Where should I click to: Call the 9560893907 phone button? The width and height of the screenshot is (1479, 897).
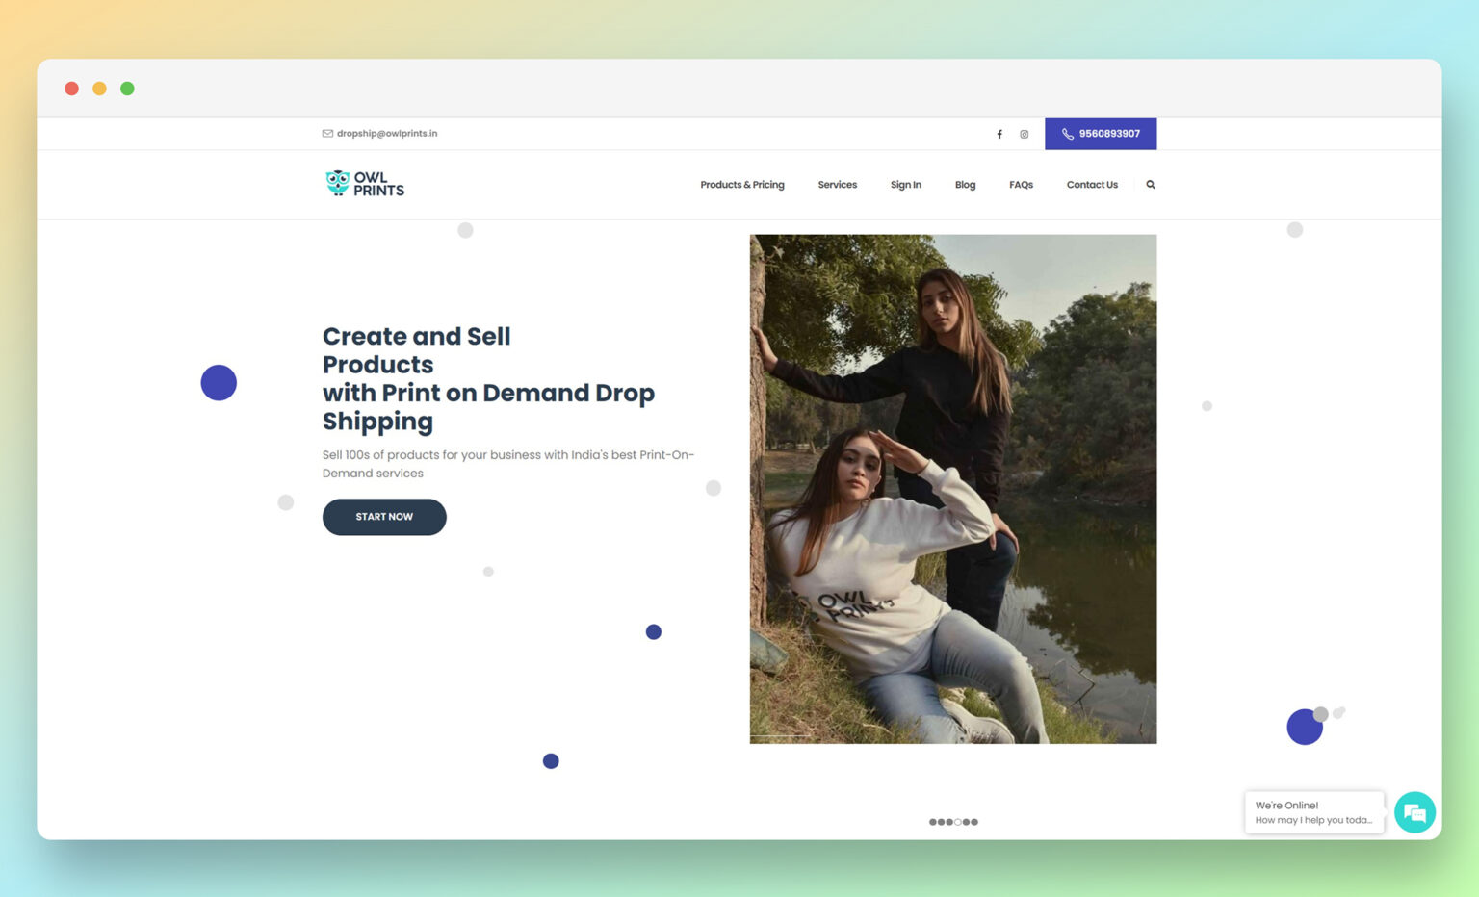click(x=1101, y=134)
